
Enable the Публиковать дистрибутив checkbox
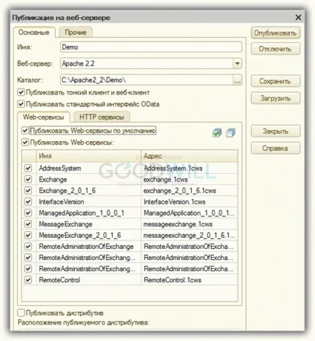21,313
